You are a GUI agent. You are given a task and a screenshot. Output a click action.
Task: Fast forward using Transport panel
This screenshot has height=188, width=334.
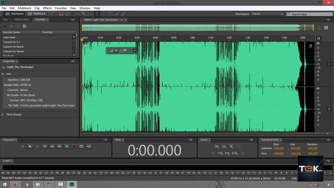tap(59, 146)
